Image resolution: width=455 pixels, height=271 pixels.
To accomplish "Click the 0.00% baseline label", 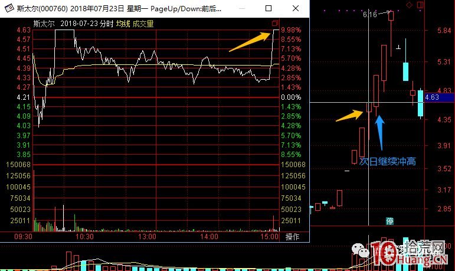I will click(x=291, y=97).
